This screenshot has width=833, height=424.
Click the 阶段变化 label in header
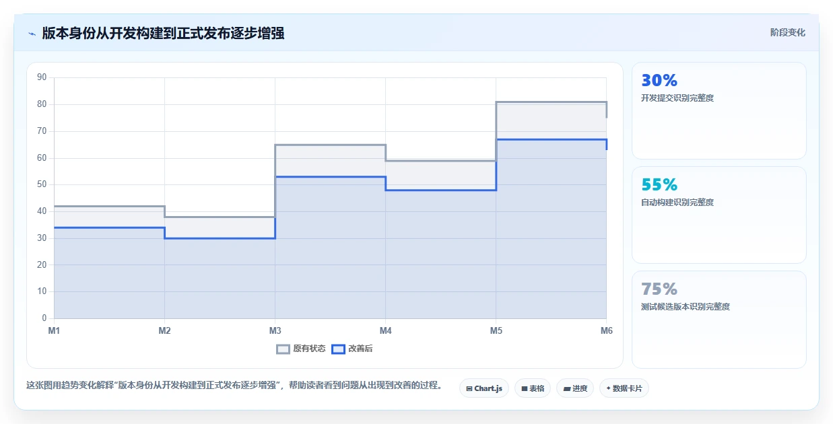click(x=787, y=32)
